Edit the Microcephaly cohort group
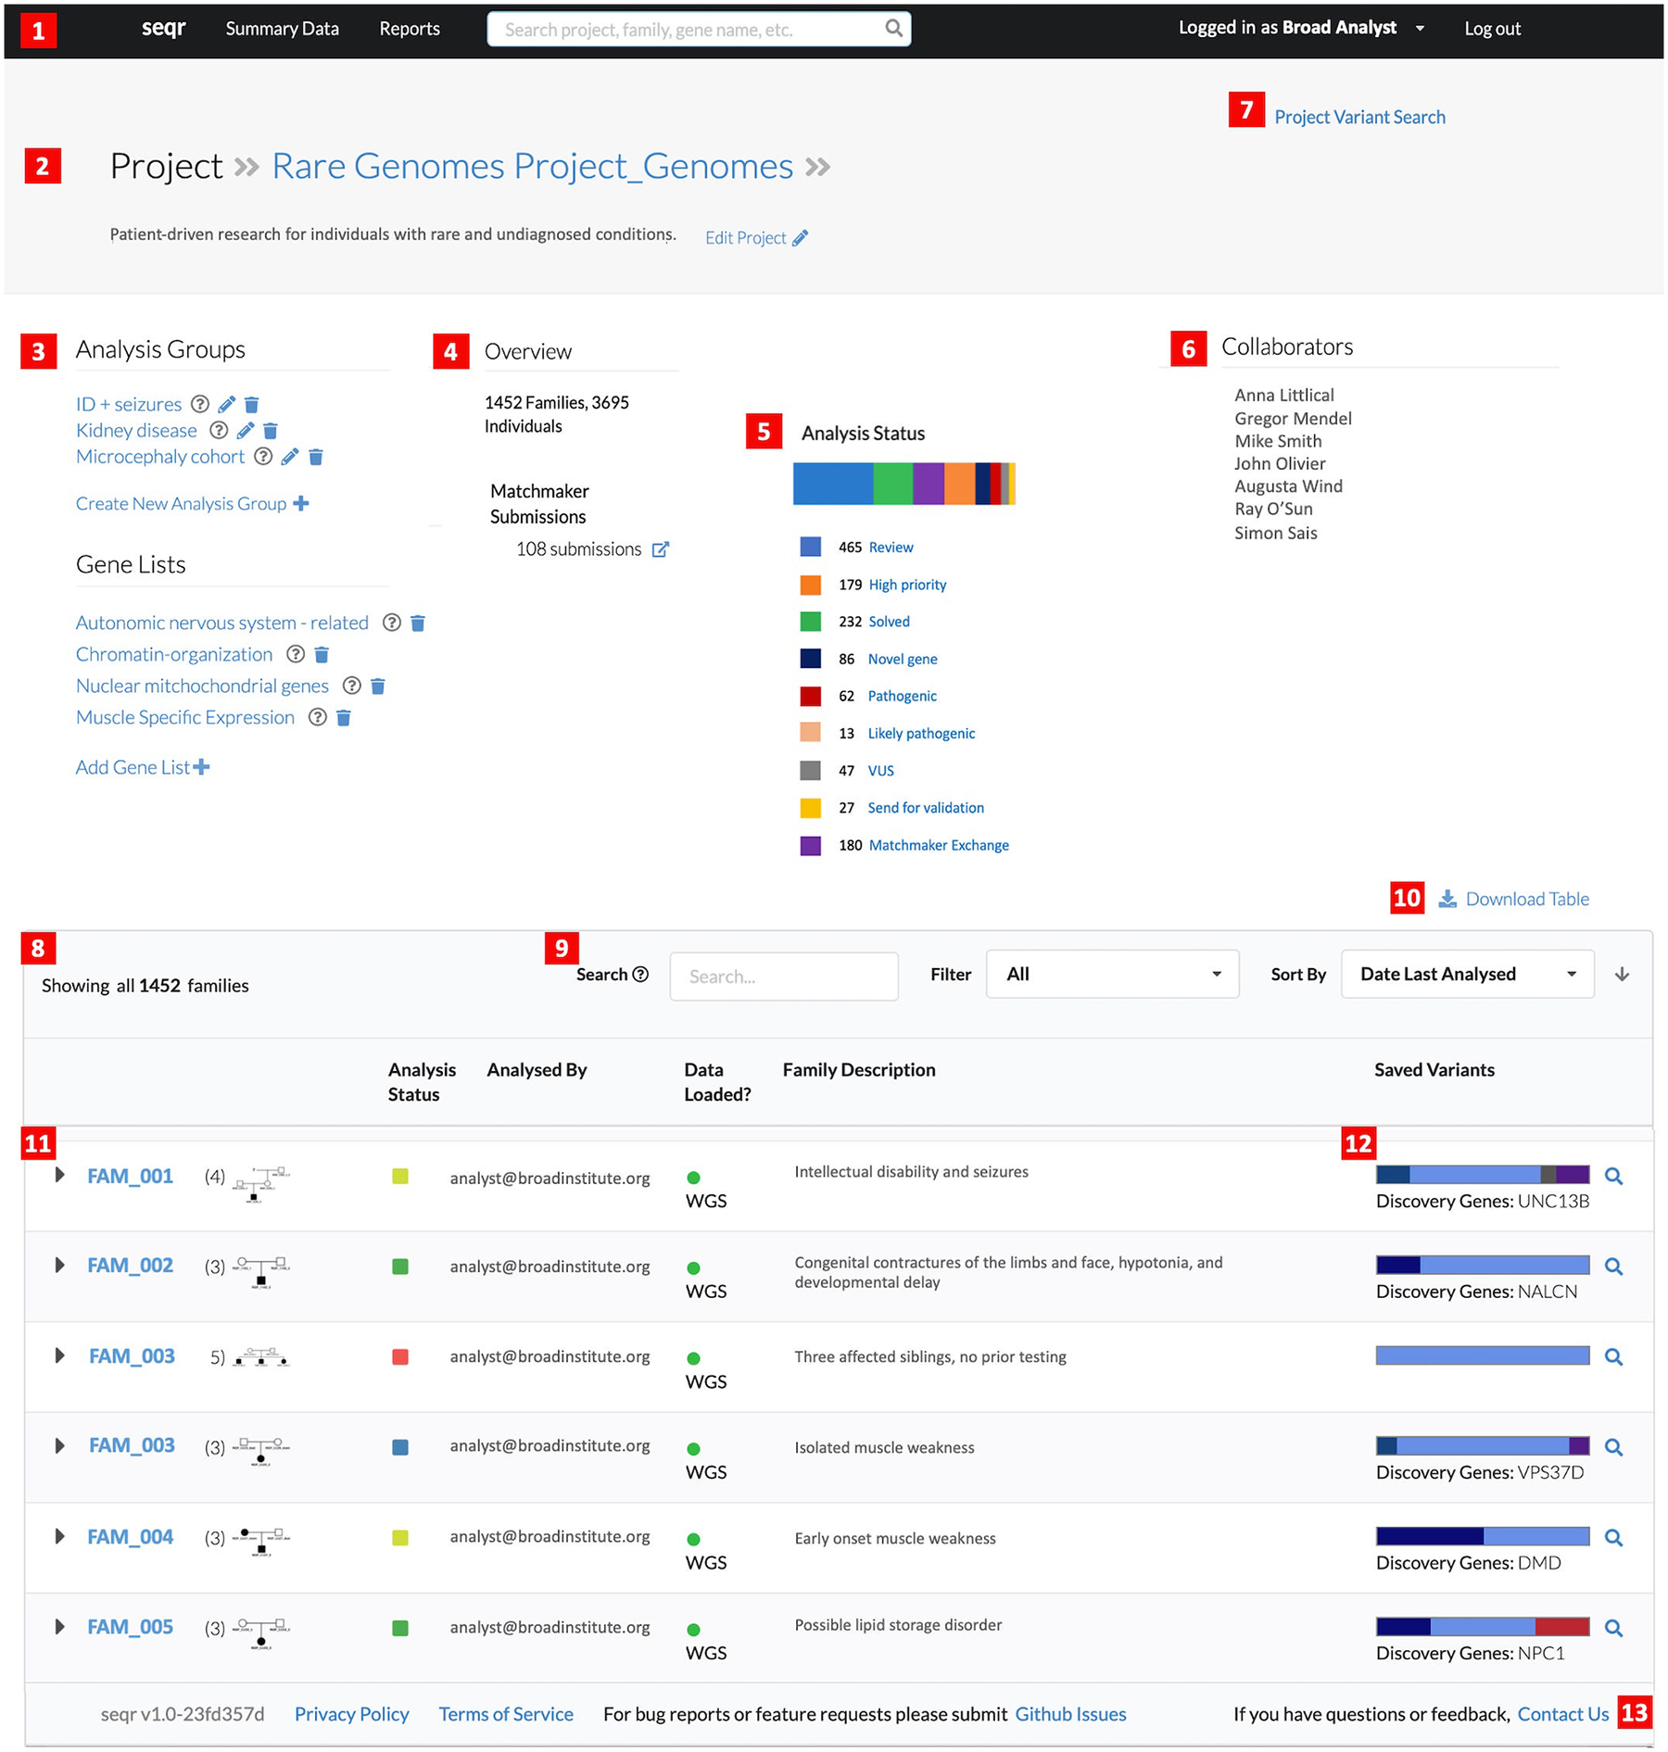The width and height of the screenshot is (1668, 1752). coord(290,456)
